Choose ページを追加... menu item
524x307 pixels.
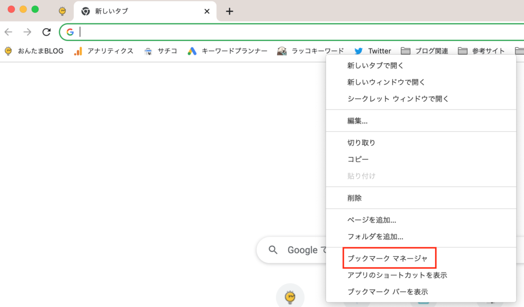(421, 220)
